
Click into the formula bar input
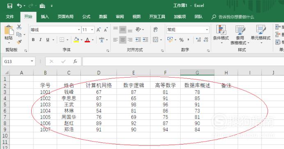(x=183, y=62)
